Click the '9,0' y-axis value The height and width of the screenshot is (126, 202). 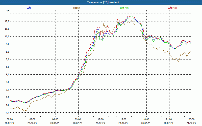pyautogui.click(x=8, y=44)
